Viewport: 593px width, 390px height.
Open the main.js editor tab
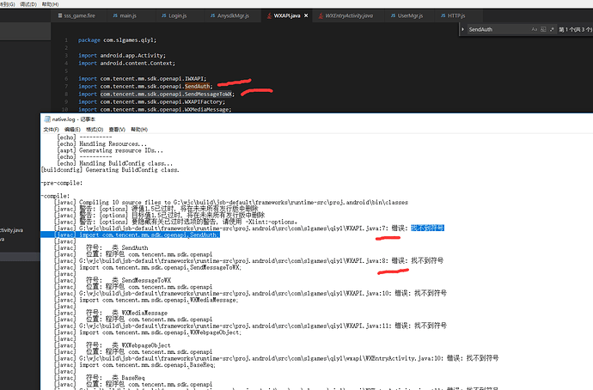point(125,15)
